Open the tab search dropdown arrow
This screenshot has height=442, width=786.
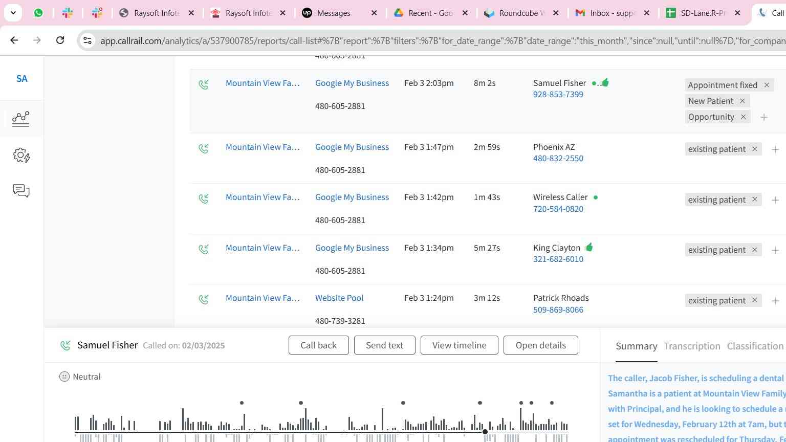click(x=13, y=13)
